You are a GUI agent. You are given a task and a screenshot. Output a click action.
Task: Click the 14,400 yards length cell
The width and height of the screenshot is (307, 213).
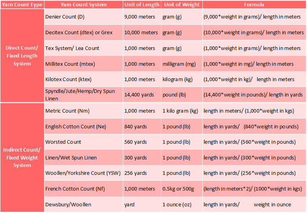point(141,95)
